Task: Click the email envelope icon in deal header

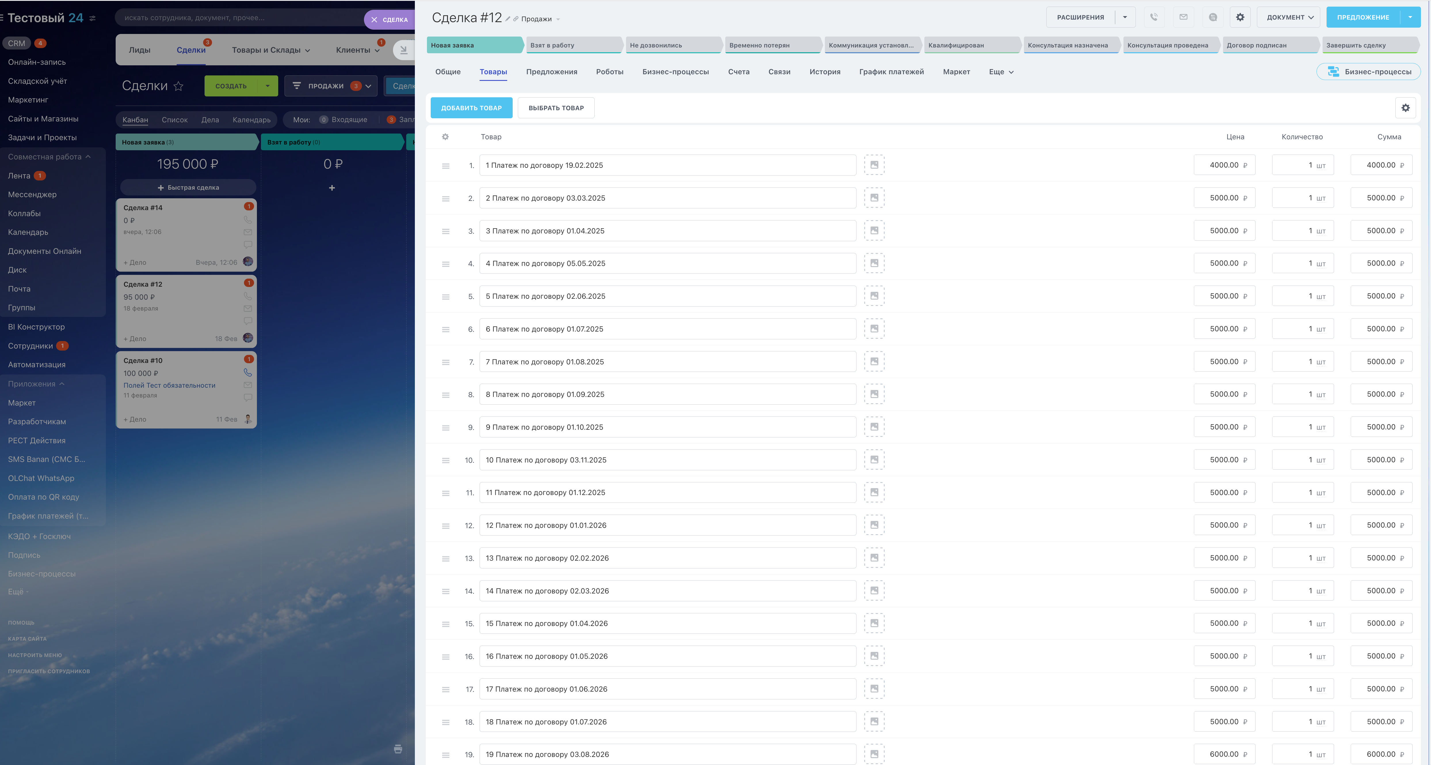Action: click(x=1183, y=17)
